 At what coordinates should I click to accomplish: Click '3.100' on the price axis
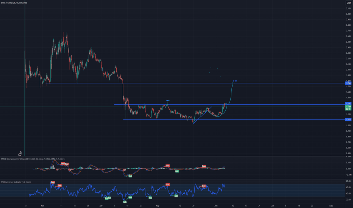click(x=348, y=8)
